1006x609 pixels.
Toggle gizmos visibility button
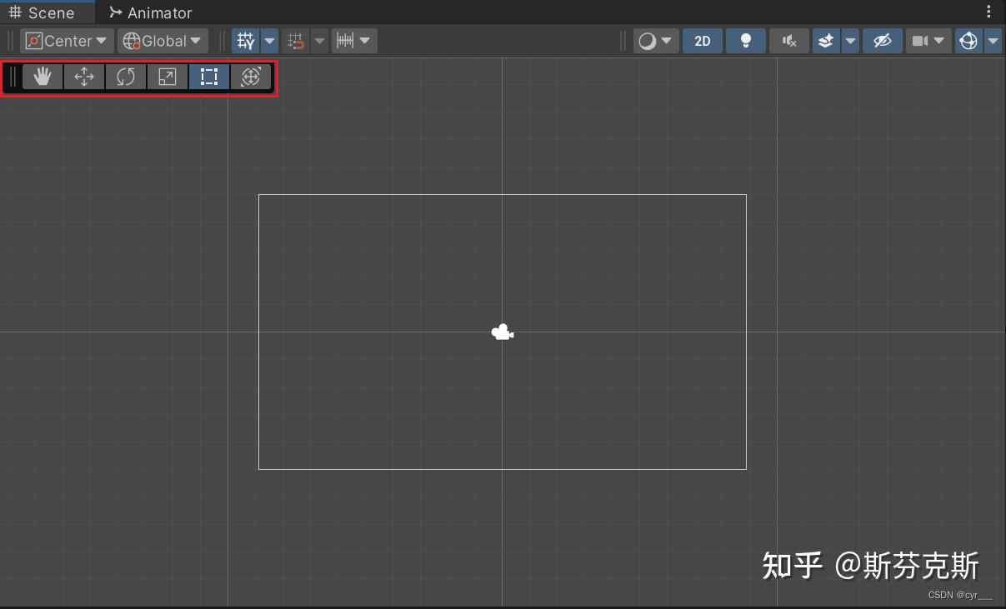(x=968, y=41)
